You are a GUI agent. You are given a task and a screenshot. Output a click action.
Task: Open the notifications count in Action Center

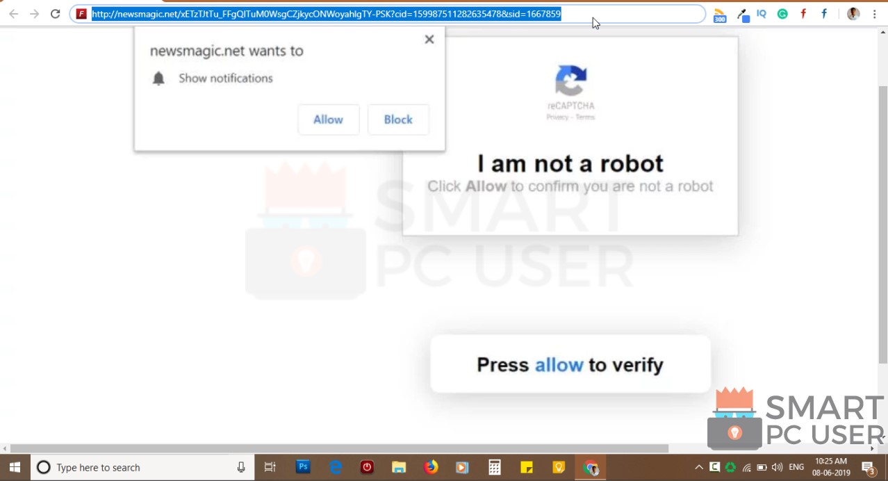point(868,467)
